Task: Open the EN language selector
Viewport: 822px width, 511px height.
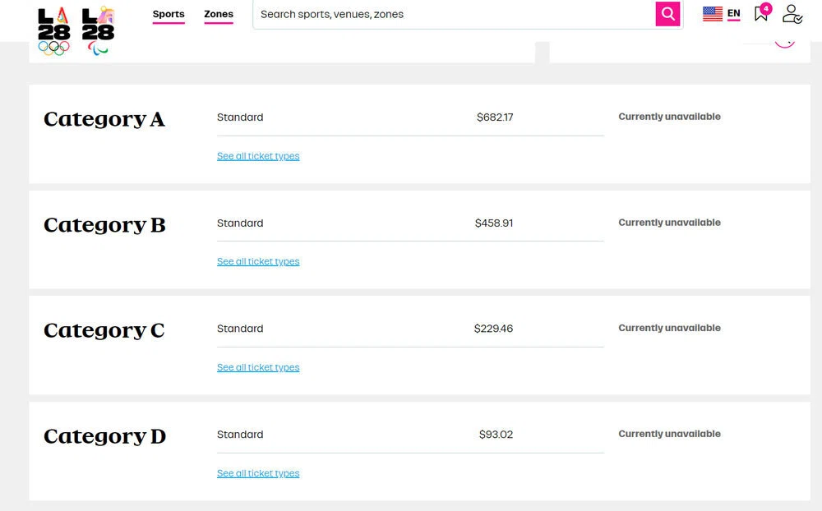Action: tap(733, 14)
